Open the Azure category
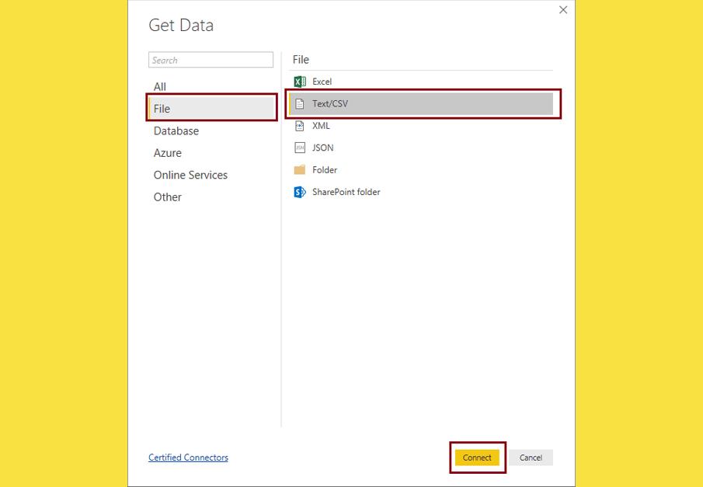This screenshot has width=703, height=487. [x=168, y=153]
